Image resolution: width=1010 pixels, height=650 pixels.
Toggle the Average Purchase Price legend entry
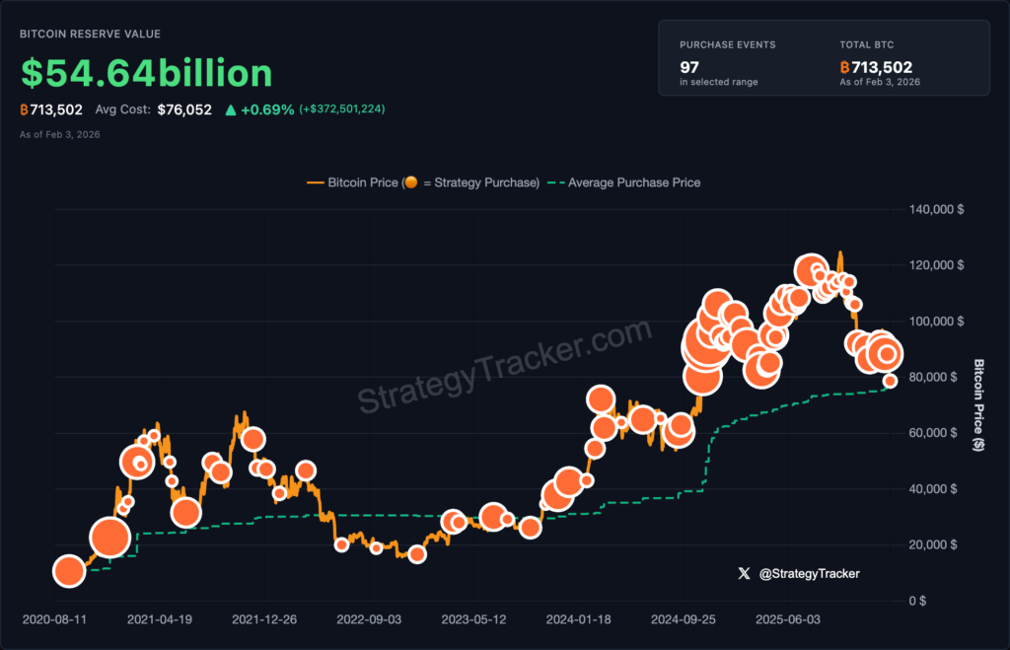coord(635,182)
